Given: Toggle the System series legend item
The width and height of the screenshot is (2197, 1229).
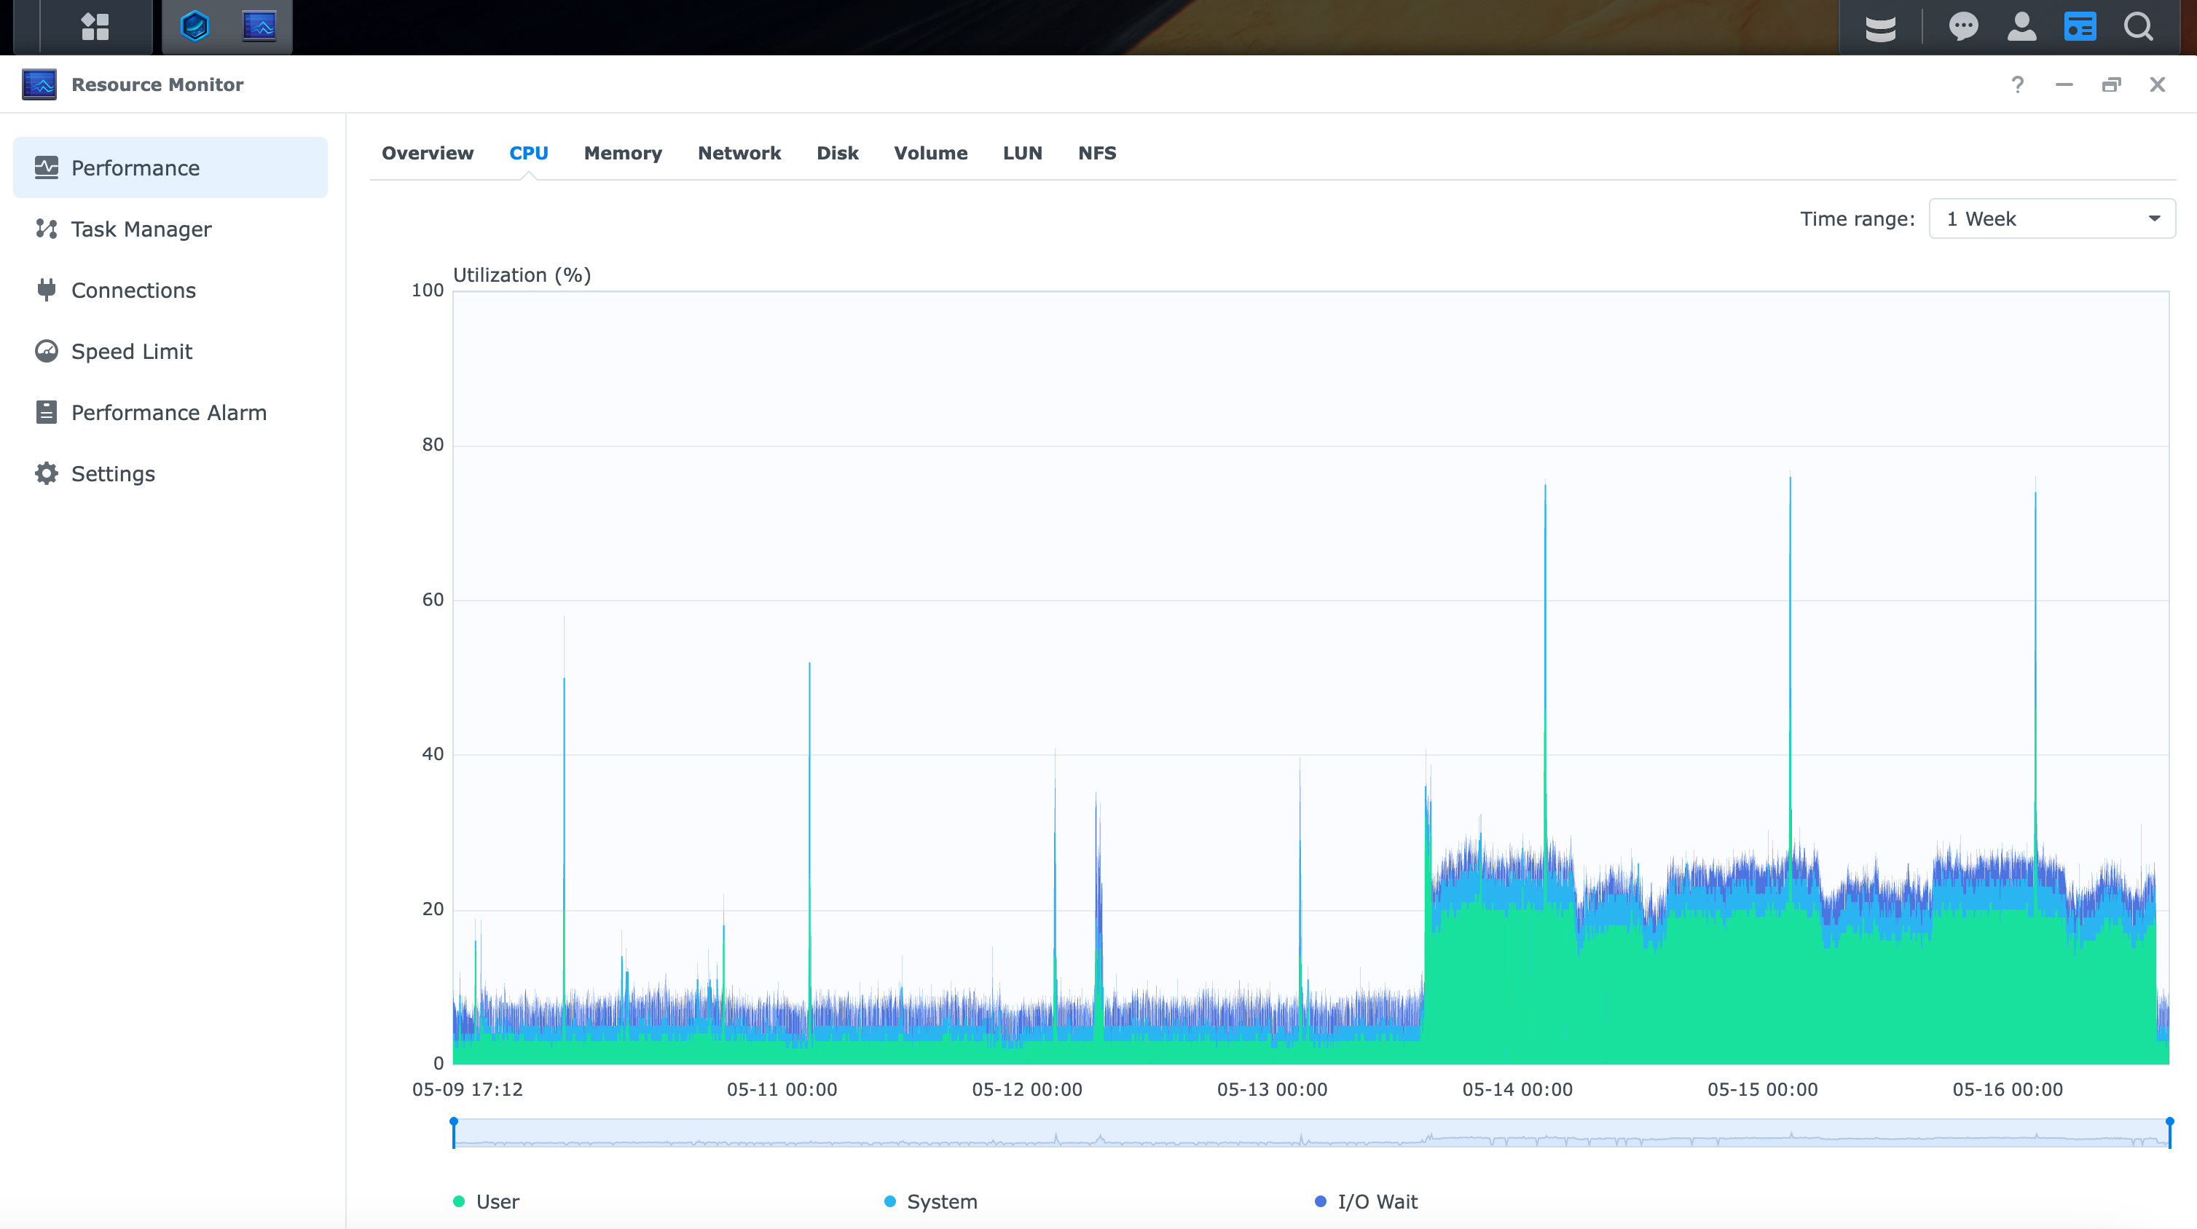Looking at the screenshot, I should (x=932, y=1201).
